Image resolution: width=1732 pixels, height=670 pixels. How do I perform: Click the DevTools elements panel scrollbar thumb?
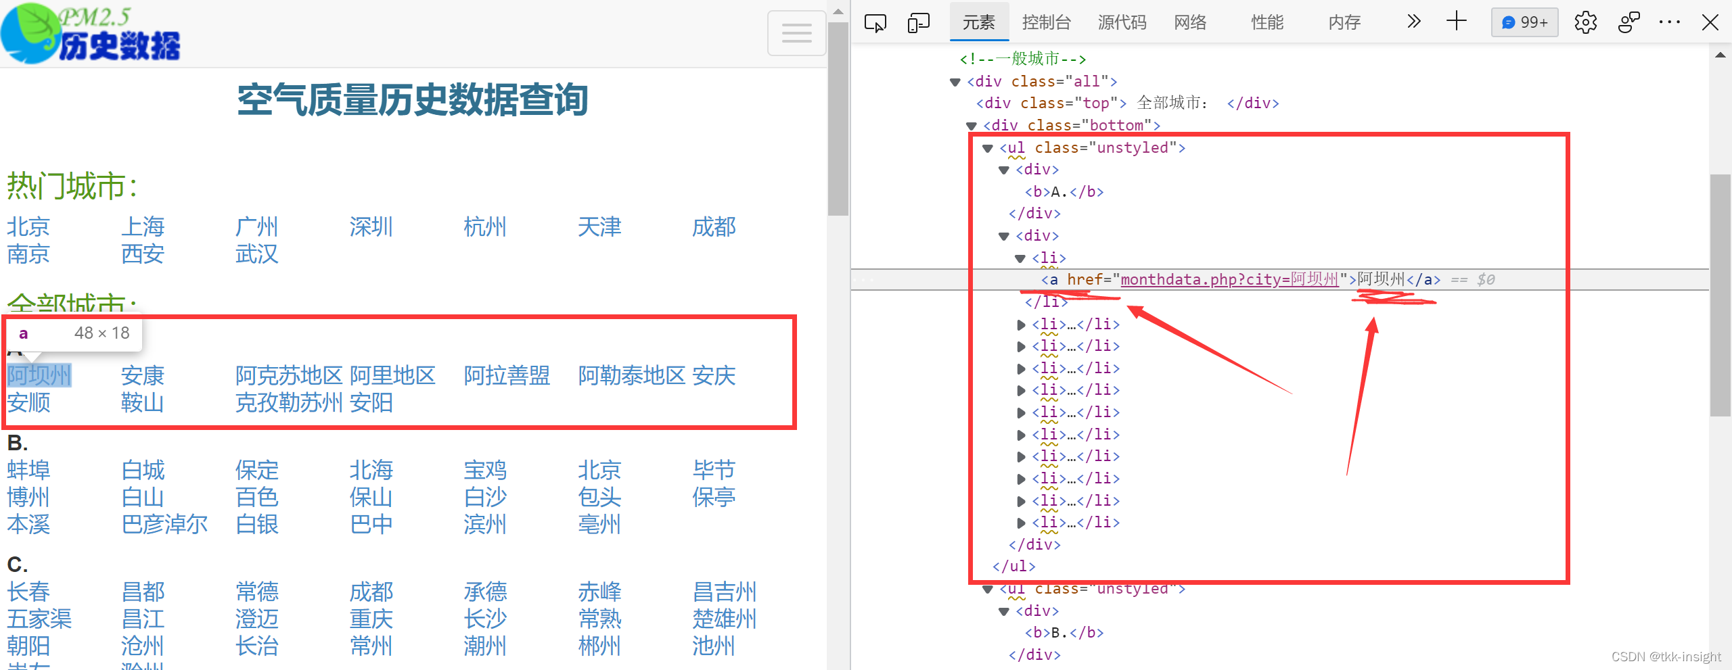coord(1720,295)
